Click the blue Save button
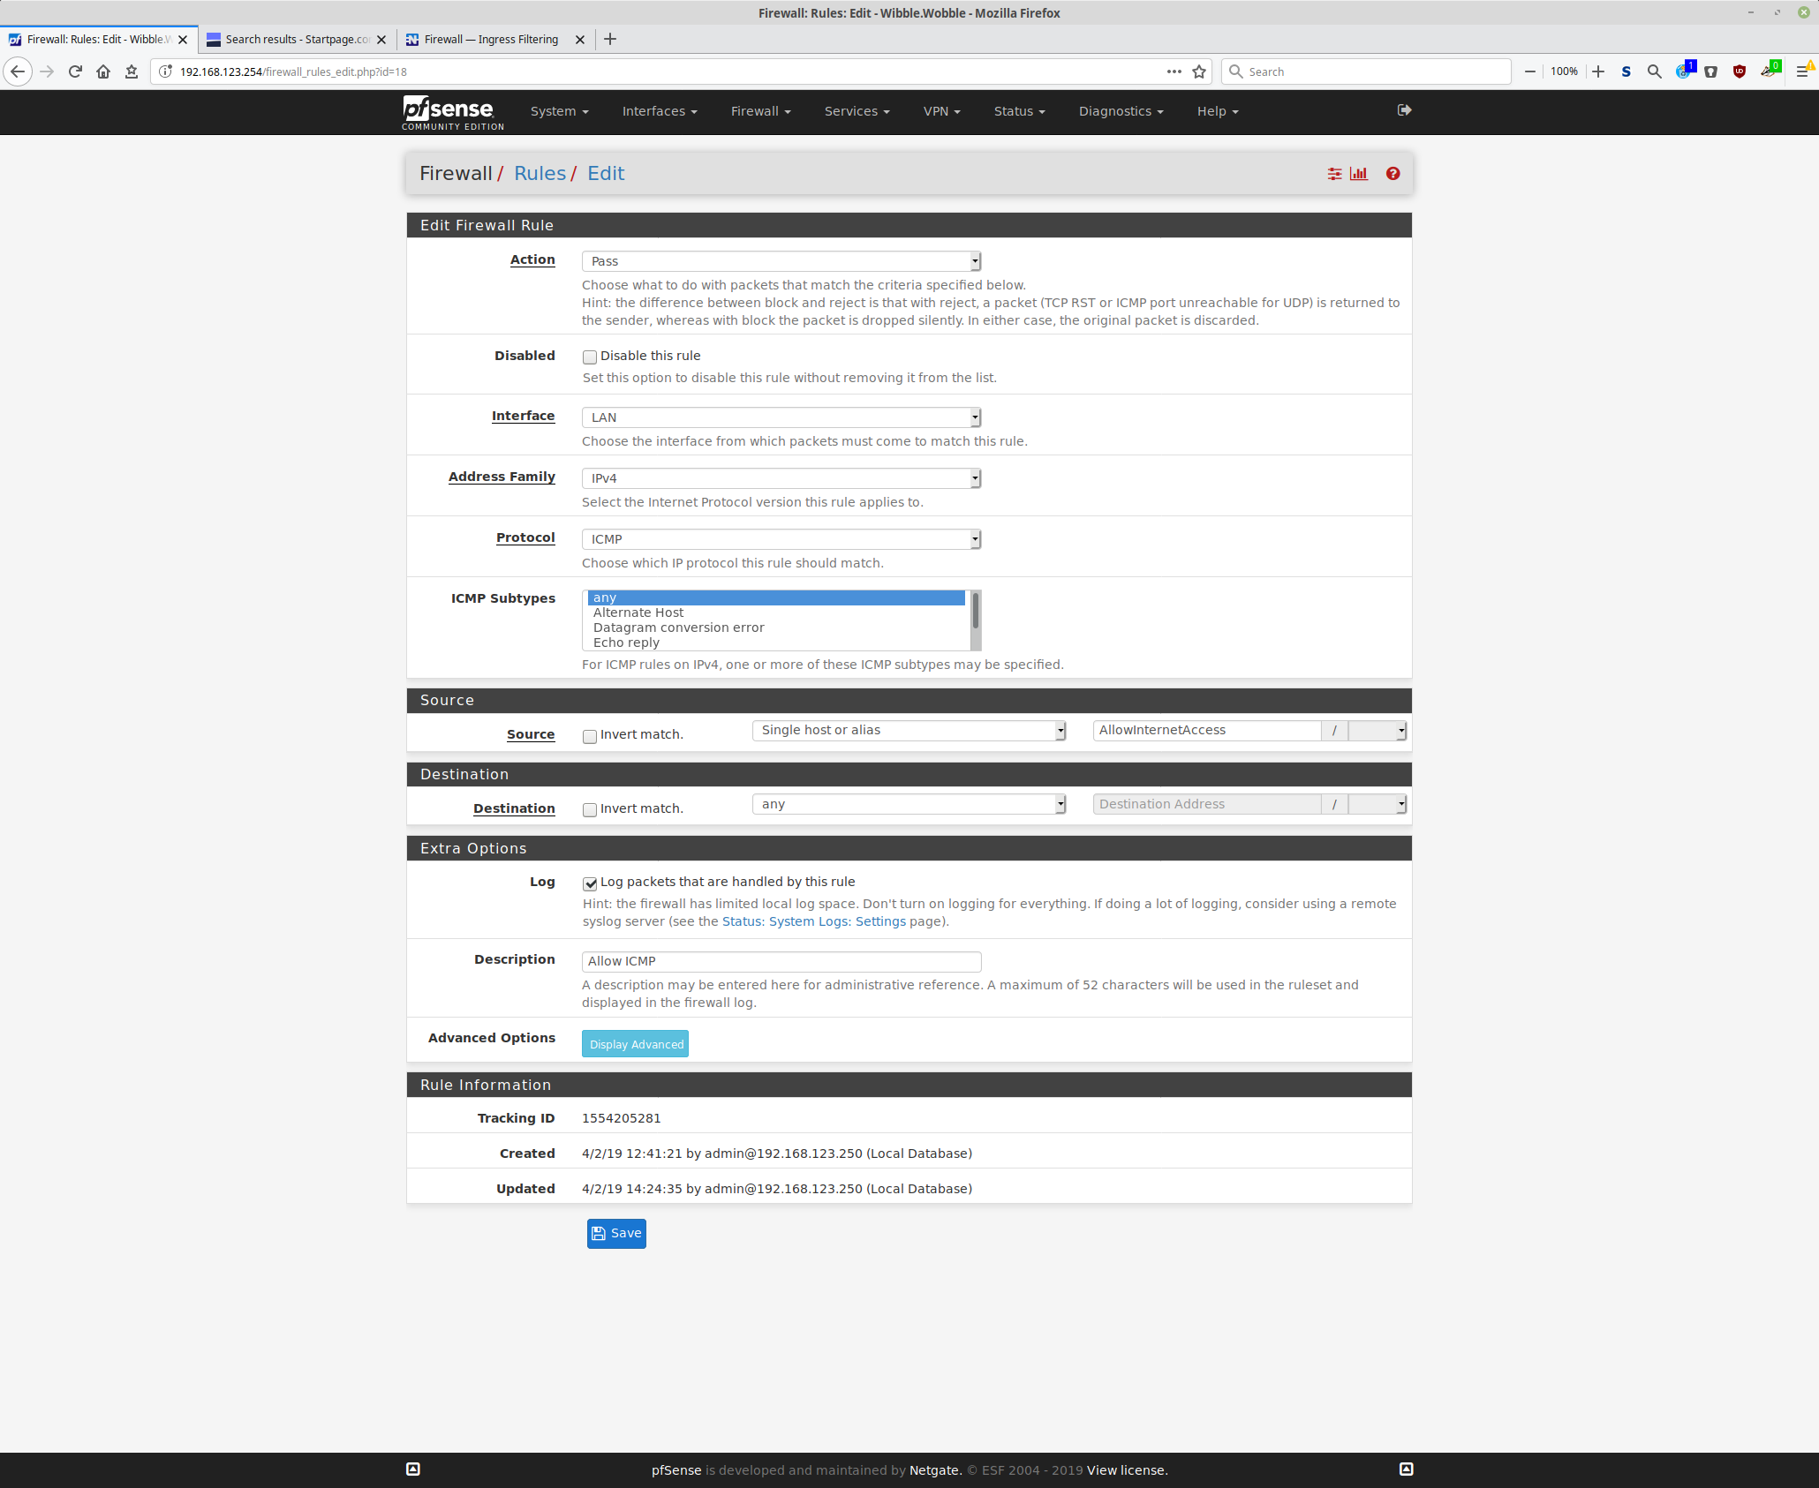 coord(616,1233)
